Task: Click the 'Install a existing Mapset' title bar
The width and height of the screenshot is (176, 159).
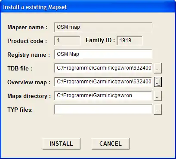Action: [88, 7]
